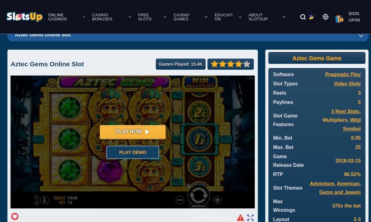The height and width of the screenshot is (222, 371).
Task: Open the 3 Reel Slots link
Action: pos(345,111)
